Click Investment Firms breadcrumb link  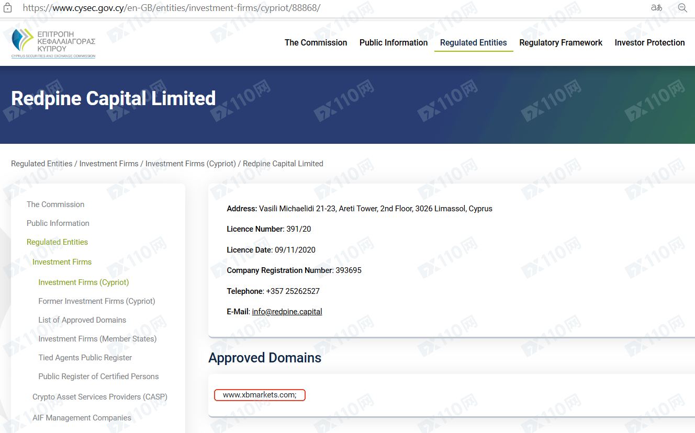[109, 164]
